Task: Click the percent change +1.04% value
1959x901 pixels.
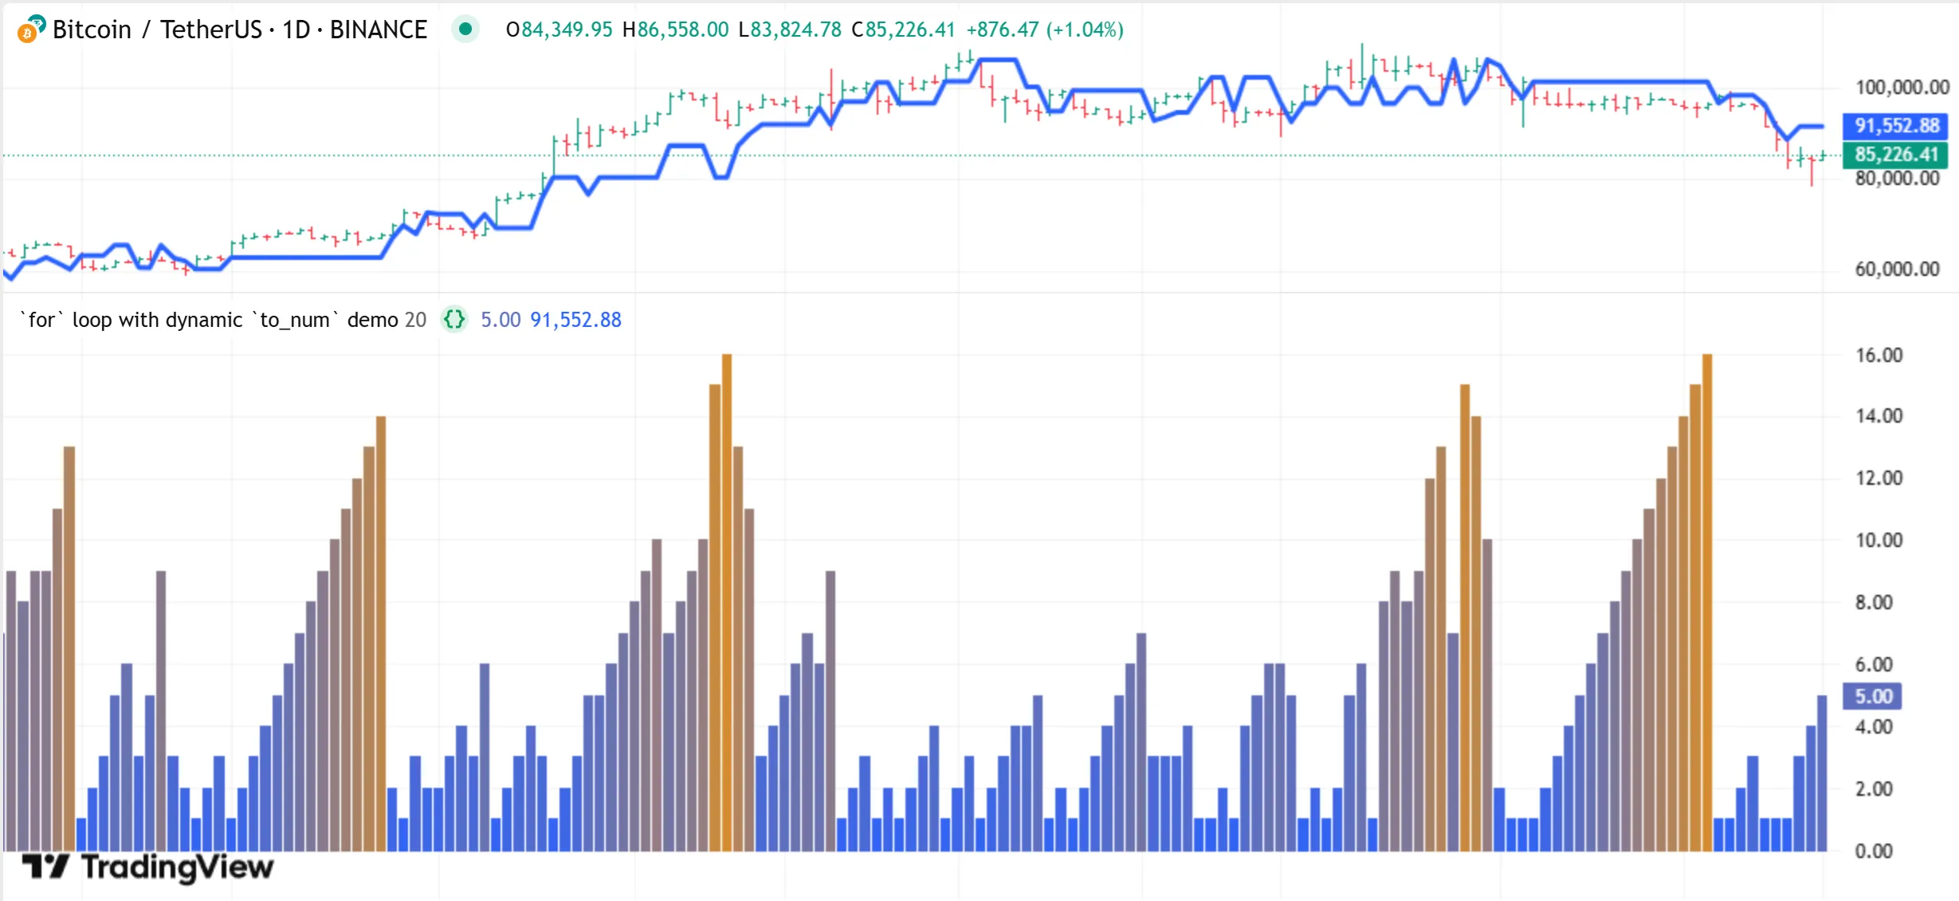Action: pos(1085,30)
